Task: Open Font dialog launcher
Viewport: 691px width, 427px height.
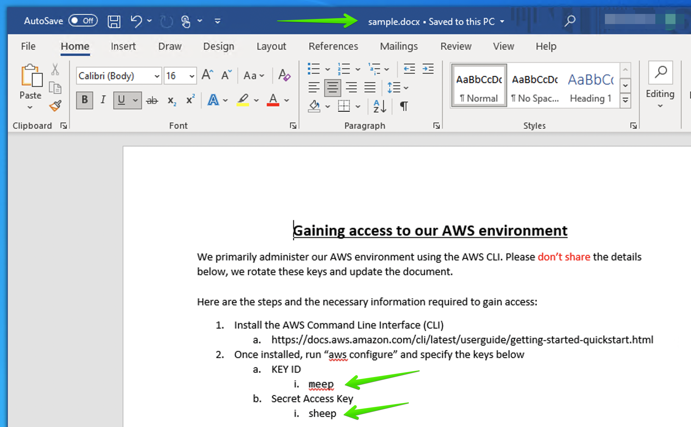Action: (x=293, y=126)
